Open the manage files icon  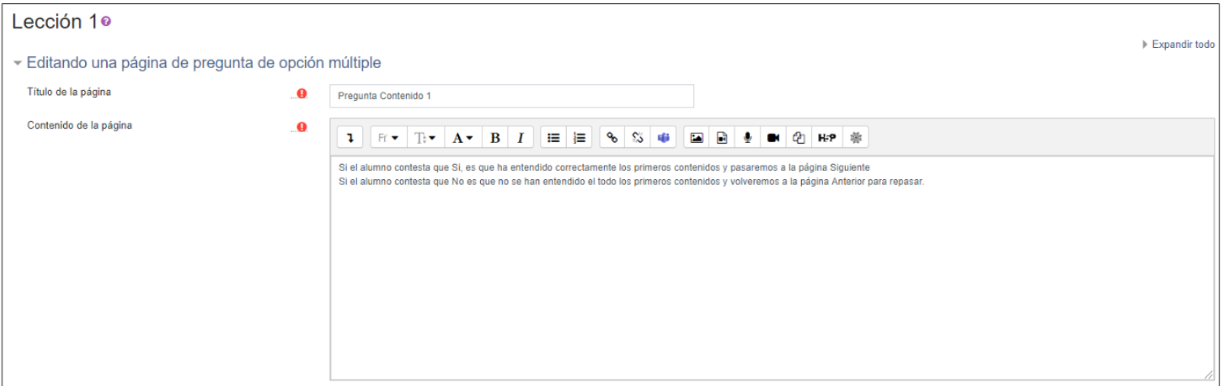click(x=799, y=138)
